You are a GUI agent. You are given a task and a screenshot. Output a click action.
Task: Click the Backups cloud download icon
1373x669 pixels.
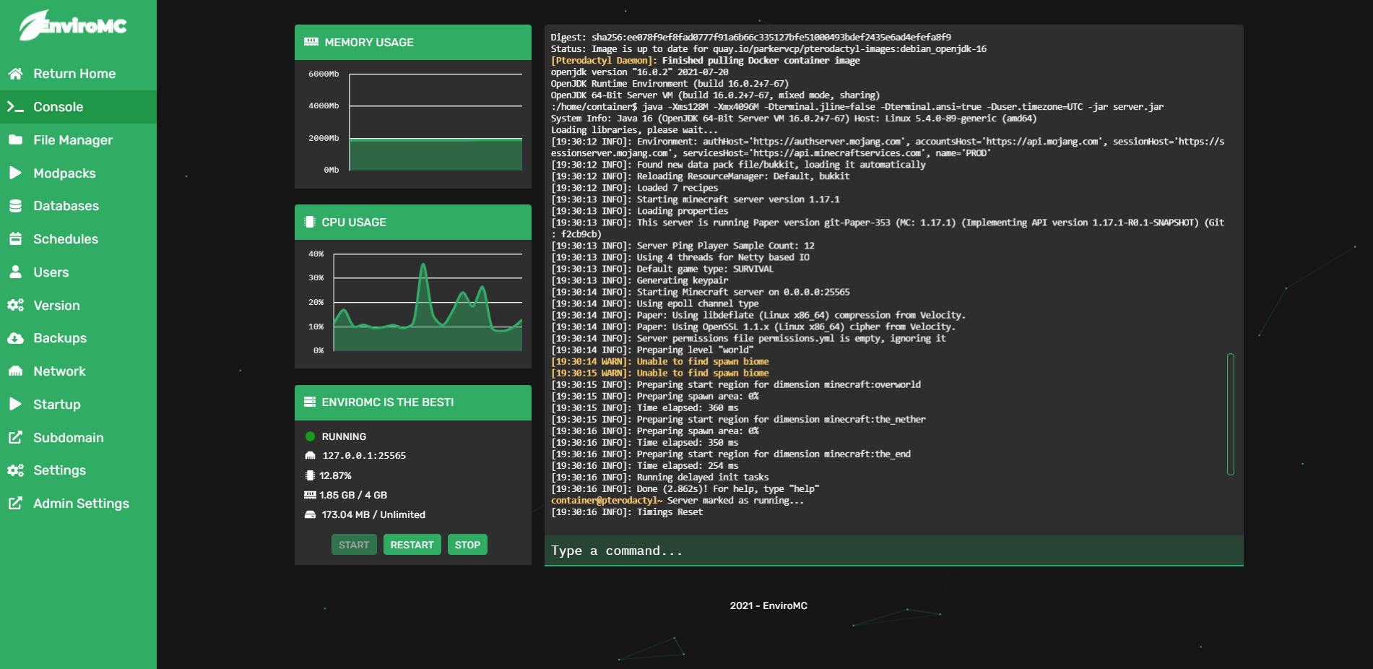(15, 338)
